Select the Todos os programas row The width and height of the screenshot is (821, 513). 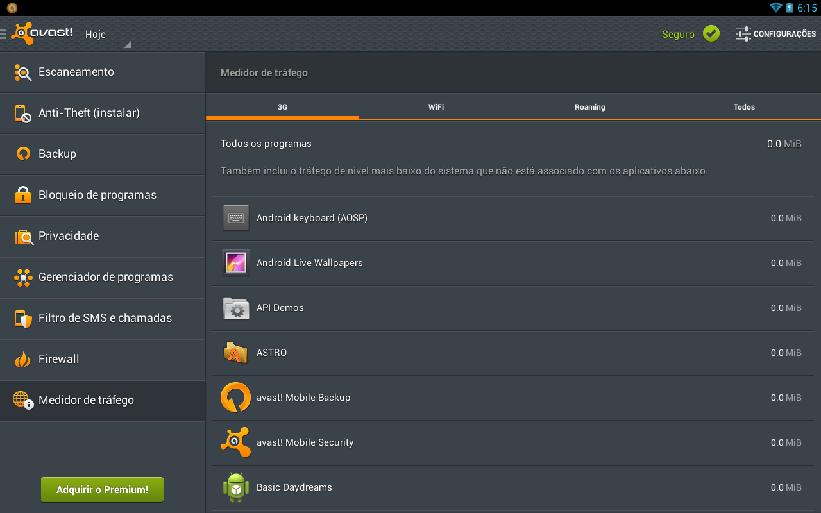pos(449,144)
